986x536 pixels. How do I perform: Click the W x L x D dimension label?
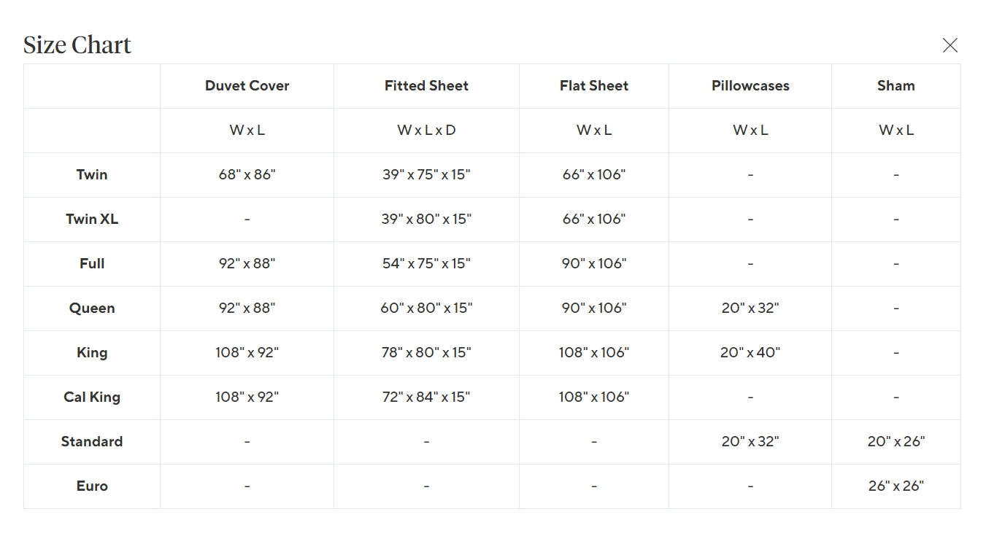[x=426, y=131]
